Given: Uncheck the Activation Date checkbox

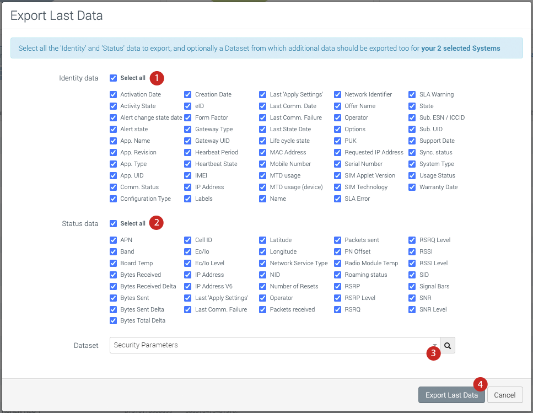Looking at the screenshot, I should pyautogui.click(x=114, y=94).
